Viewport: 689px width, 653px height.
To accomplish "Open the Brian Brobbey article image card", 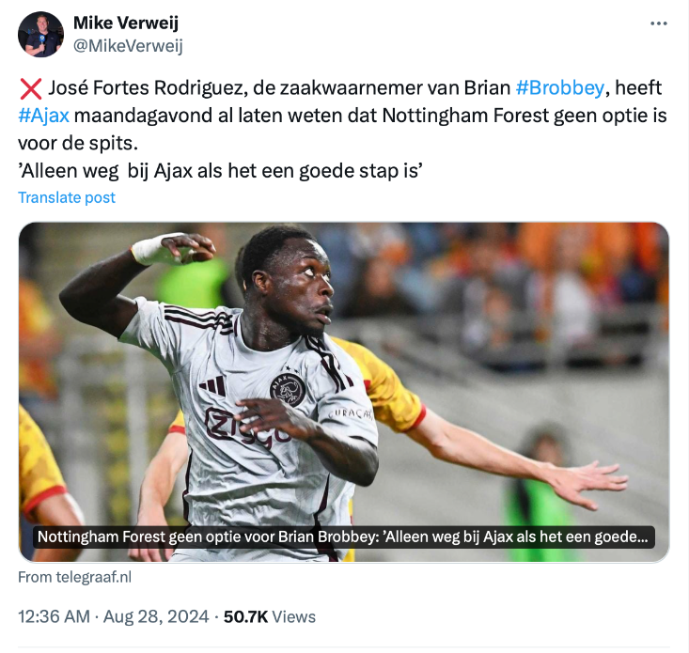I will pos(344,392).
